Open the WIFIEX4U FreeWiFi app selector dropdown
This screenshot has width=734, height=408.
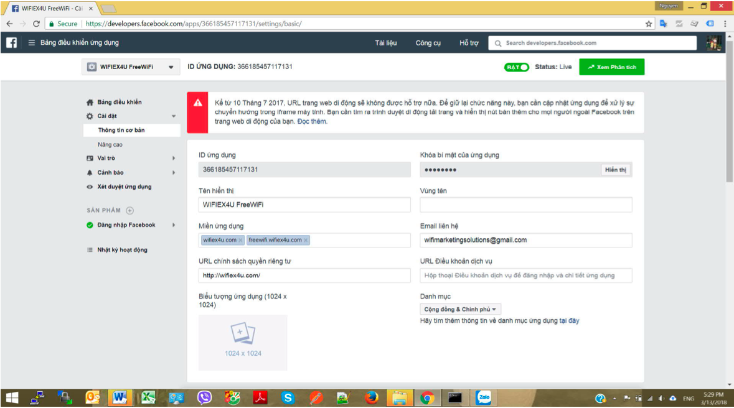pyautogui.click(x=131, y=67)
